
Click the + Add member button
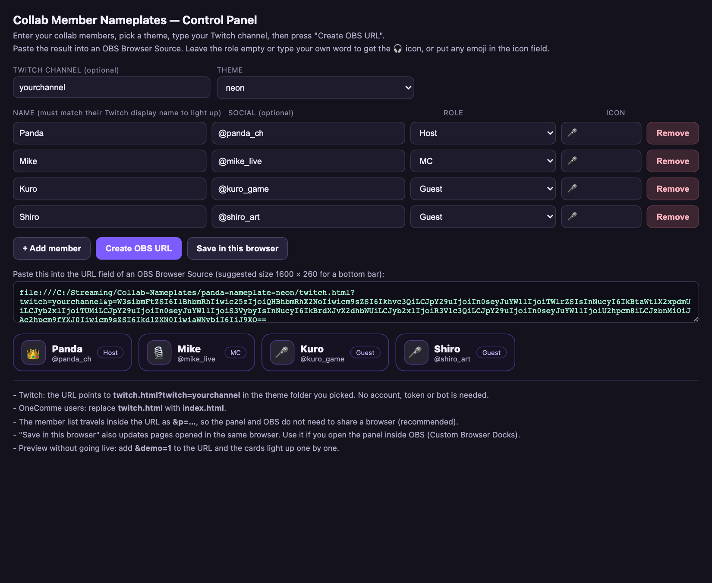(52, 248)
